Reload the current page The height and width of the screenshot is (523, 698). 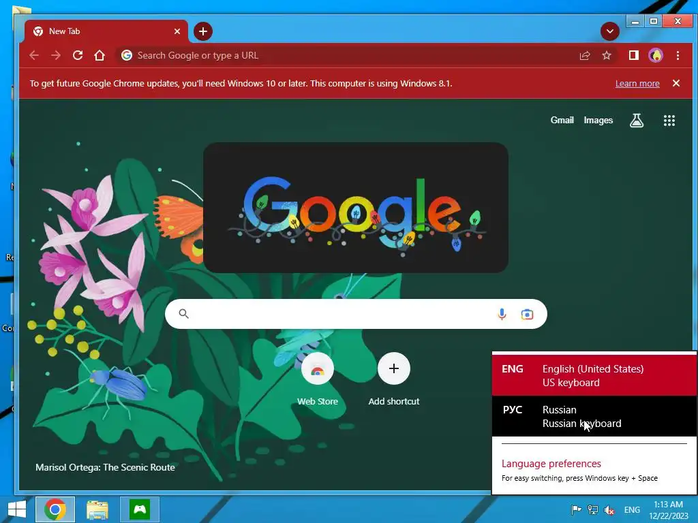78,55
